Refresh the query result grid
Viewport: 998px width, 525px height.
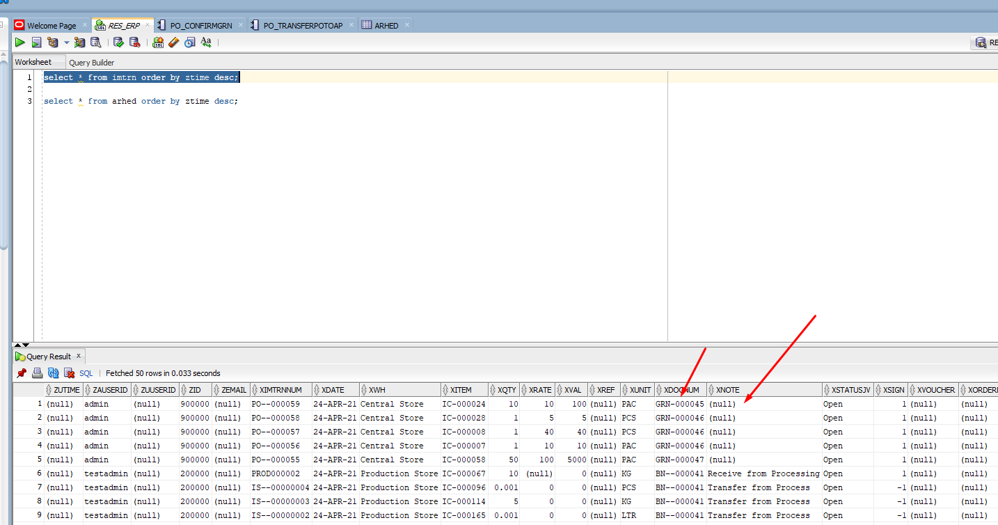click(53, 373)
